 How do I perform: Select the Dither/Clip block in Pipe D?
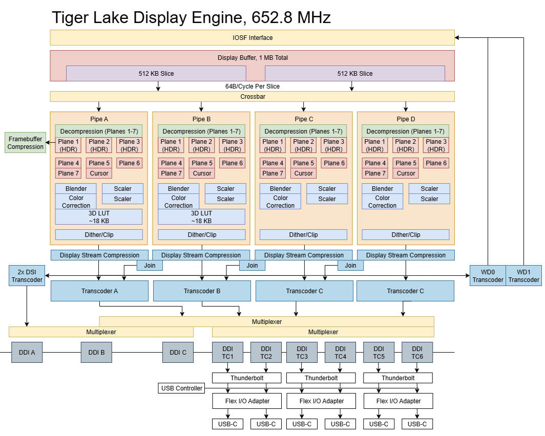coord(406,235)
